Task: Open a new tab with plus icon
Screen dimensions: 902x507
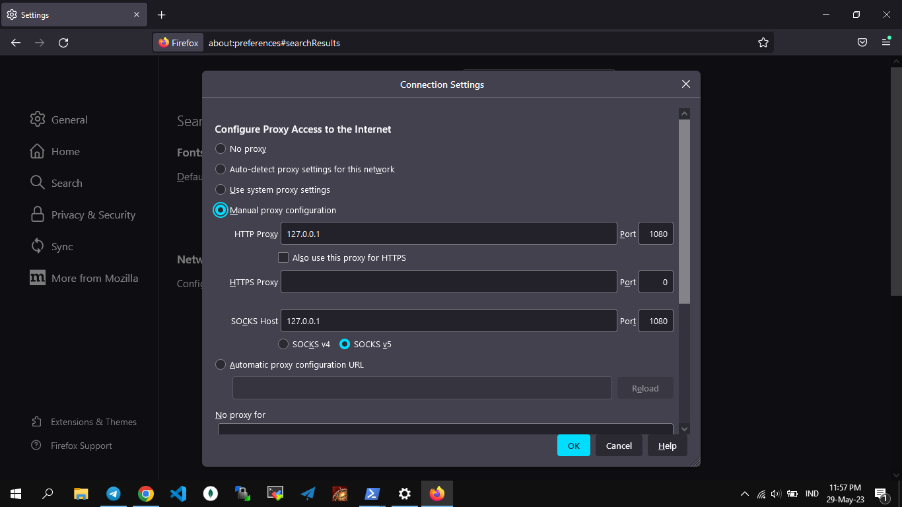Action: [162, 15]
